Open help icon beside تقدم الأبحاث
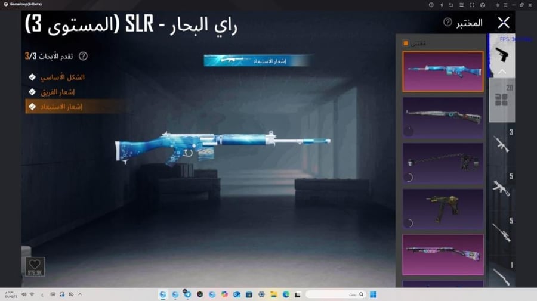 pos(83,56)
